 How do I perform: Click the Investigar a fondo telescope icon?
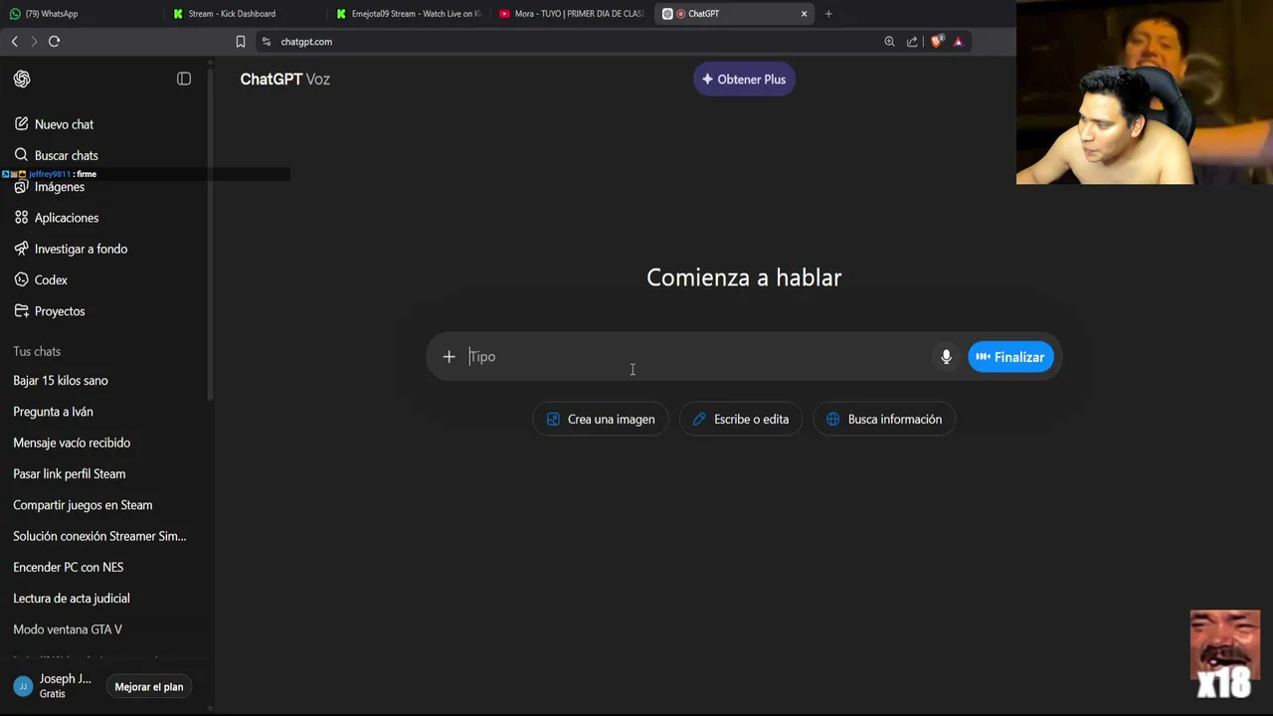21,249
